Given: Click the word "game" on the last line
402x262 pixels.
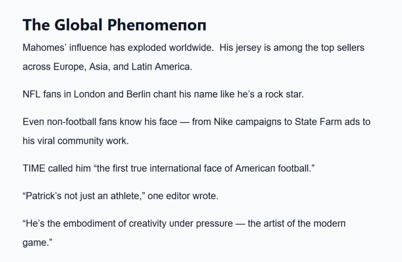Looking at the screenshot, I should 34,242.
